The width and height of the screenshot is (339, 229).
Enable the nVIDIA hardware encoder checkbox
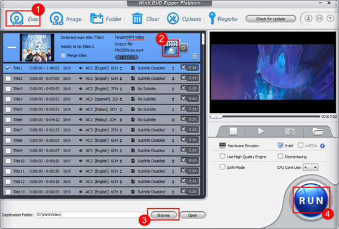tap(300, 146)
